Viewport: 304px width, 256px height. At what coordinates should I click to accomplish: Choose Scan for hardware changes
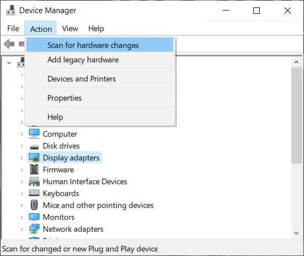click(100, 45)
